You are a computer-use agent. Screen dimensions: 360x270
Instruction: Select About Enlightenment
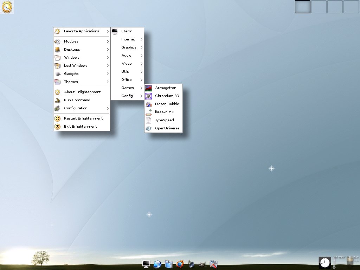coord(82,92)
